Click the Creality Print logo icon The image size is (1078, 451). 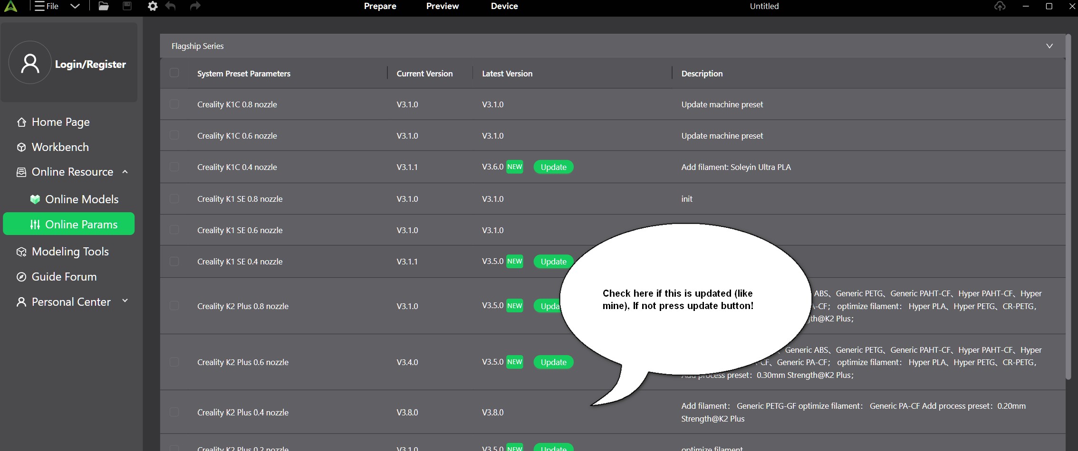pyautogui.click(x=10, y=6)
